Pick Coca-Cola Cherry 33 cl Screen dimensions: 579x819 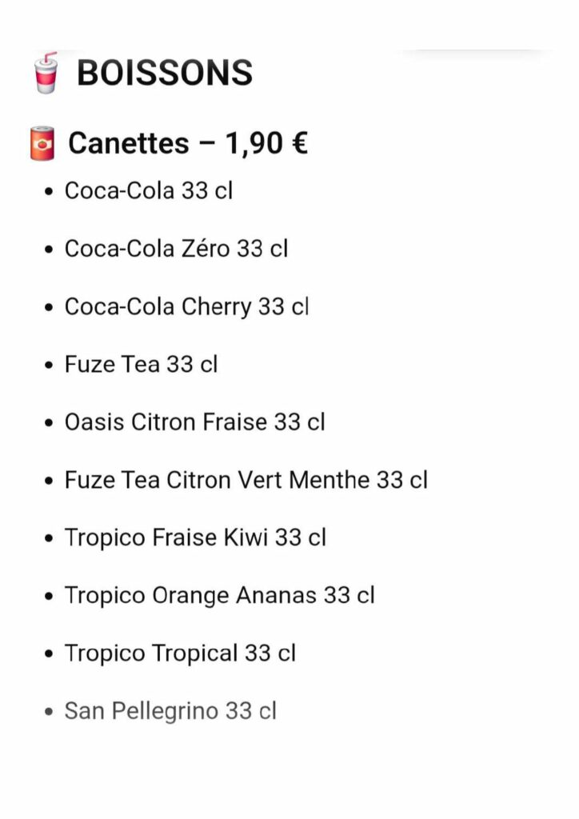(186, 307)
